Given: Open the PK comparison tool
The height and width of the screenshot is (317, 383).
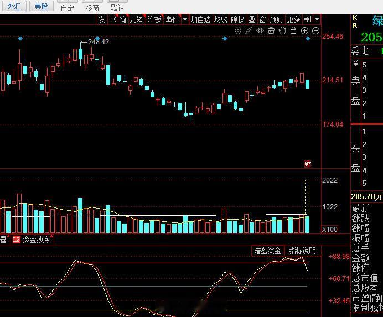Looking at the screenshot, I should point(112,19).
